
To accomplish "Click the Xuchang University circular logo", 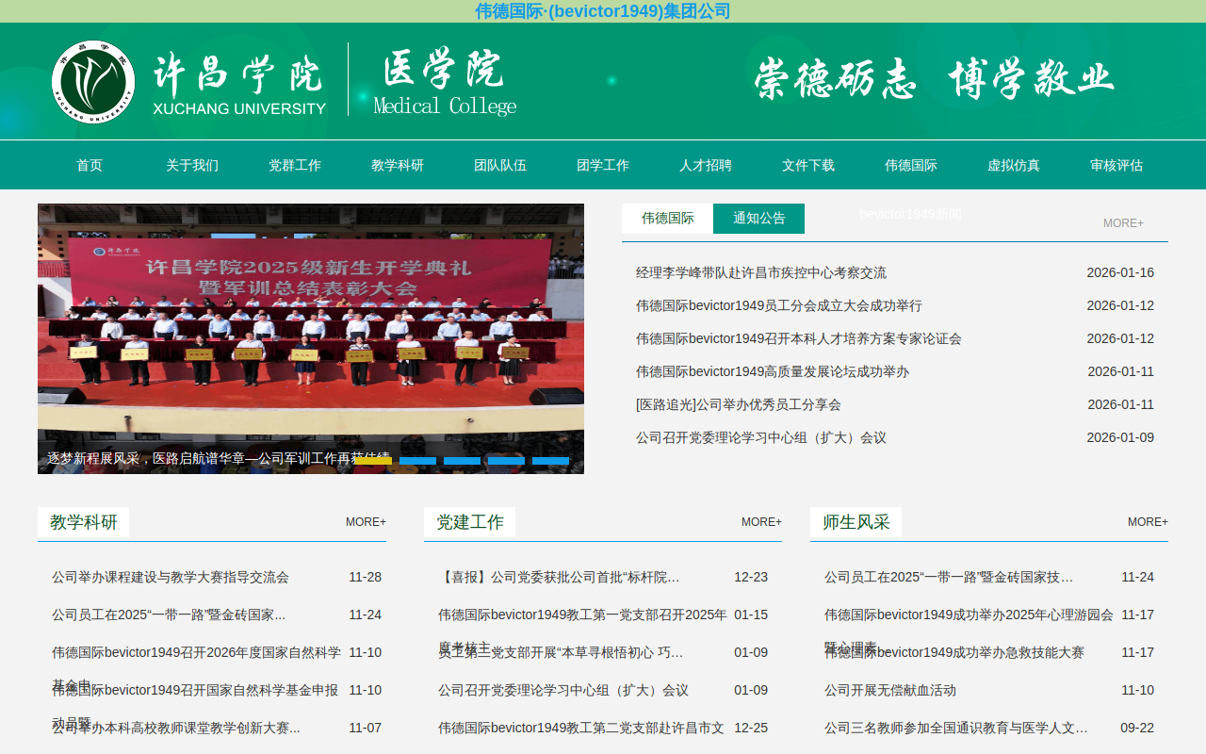I will coord(93,82).
